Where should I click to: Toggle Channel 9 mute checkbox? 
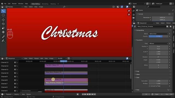click(15, 76)
